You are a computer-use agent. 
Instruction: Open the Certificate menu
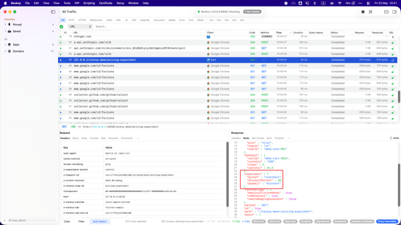pos(106,3)
